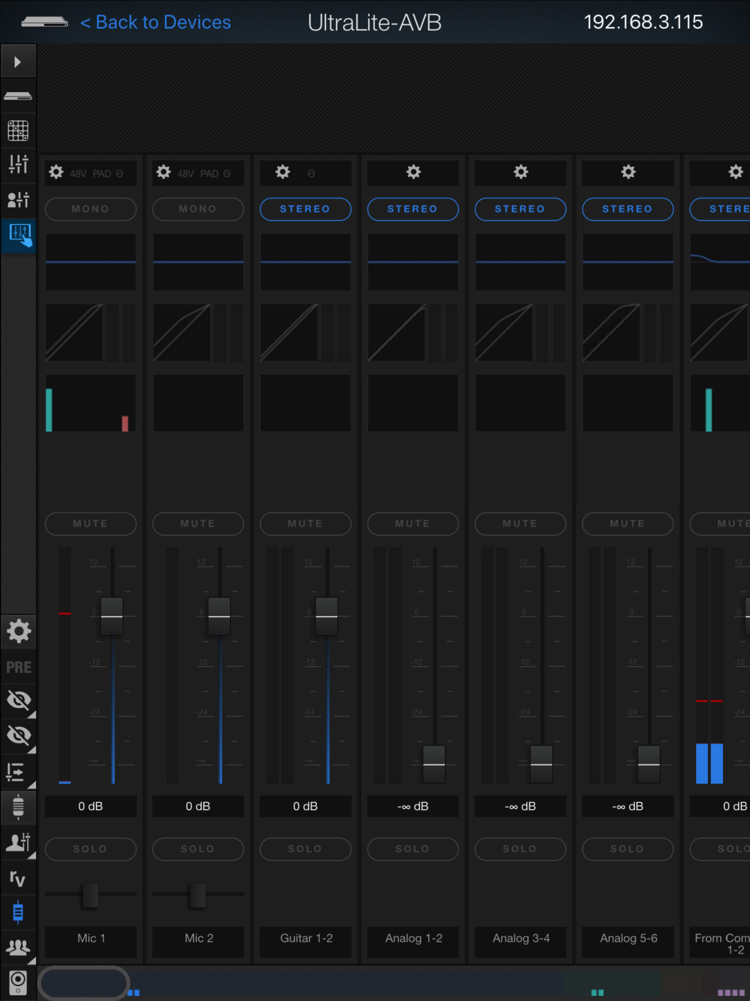Open the upper hidden-eye visibility menu
This screenshot has width=750, height=1001.
click(18, 701)
